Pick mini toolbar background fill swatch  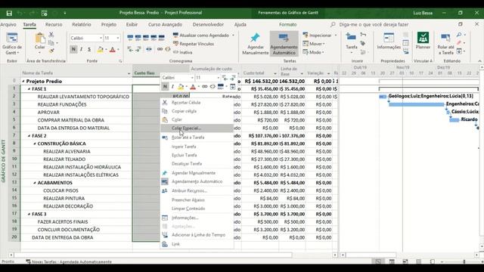click(x=181, y=87)
